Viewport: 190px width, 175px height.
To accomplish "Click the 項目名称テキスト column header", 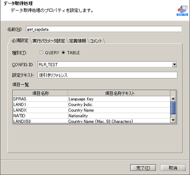I will [x=119, y=93].
